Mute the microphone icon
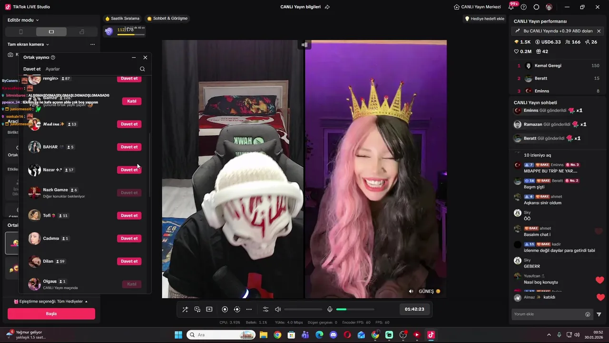Viewport: 609px width, 343px height. [330, 309]
